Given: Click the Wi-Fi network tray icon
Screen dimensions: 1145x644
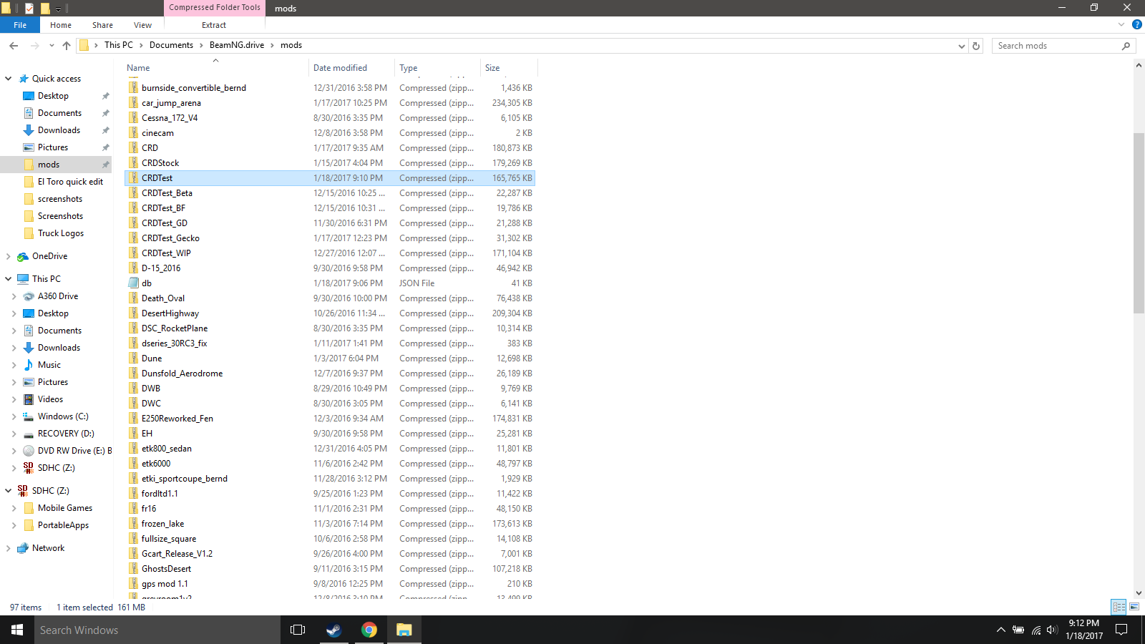Looking at the screenshot, I should pos(1036,630).
